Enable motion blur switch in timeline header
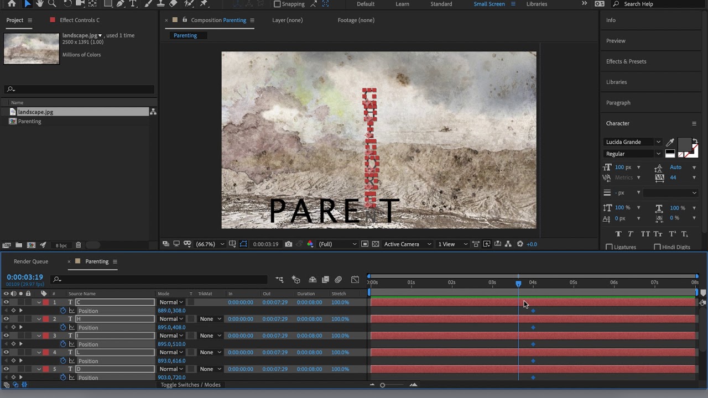The width and height of the screenshot is (708, 398). 339,280
